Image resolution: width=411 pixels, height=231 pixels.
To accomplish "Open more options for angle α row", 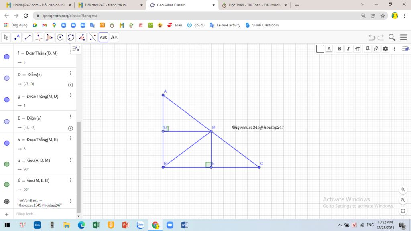I will click(x=71, y=160).
